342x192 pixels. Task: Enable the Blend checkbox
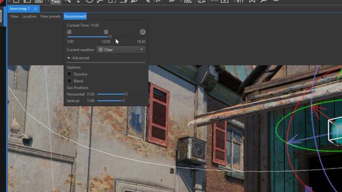[x=69, y=81]
